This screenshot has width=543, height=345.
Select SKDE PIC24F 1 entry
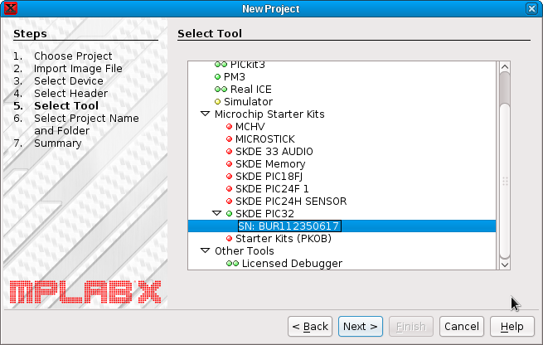point(272,189)
